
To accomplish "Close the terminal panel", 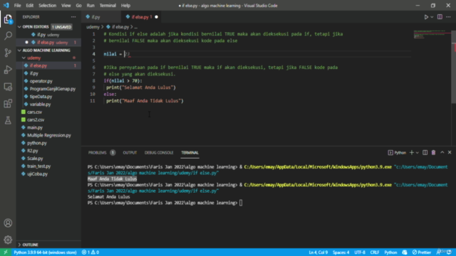I will (450, 152).
